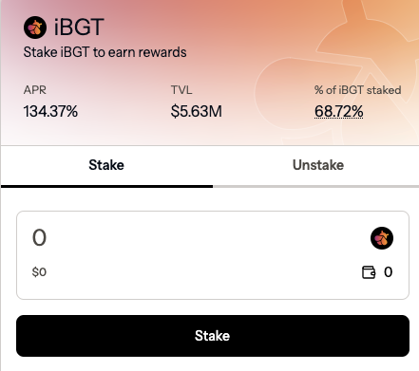Click the TVL label
This screenshot has height=371, width=419.
pyautogui.click(x=181, y=90)
